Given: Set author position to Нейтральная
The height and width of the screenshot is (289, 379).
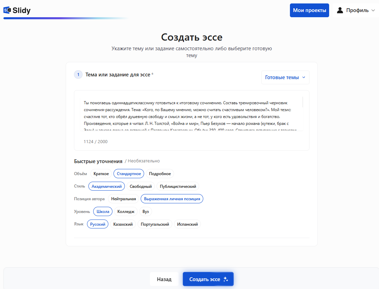Looking at the screenshot, I should pos(123,199).
